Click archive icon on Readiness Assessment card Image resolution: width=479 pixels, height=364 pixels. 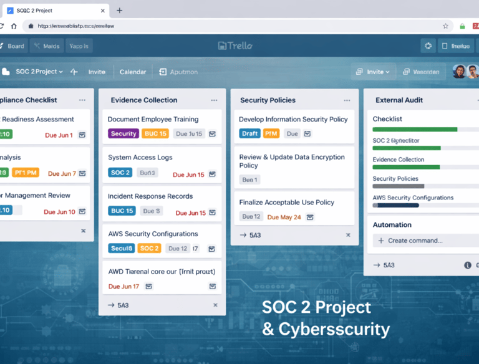coord(82,135)
